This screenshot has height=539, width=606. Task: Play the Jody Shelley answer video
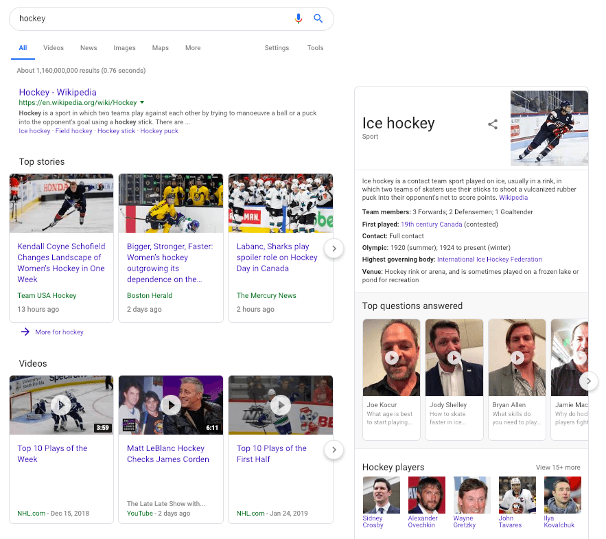click(454, 357)
